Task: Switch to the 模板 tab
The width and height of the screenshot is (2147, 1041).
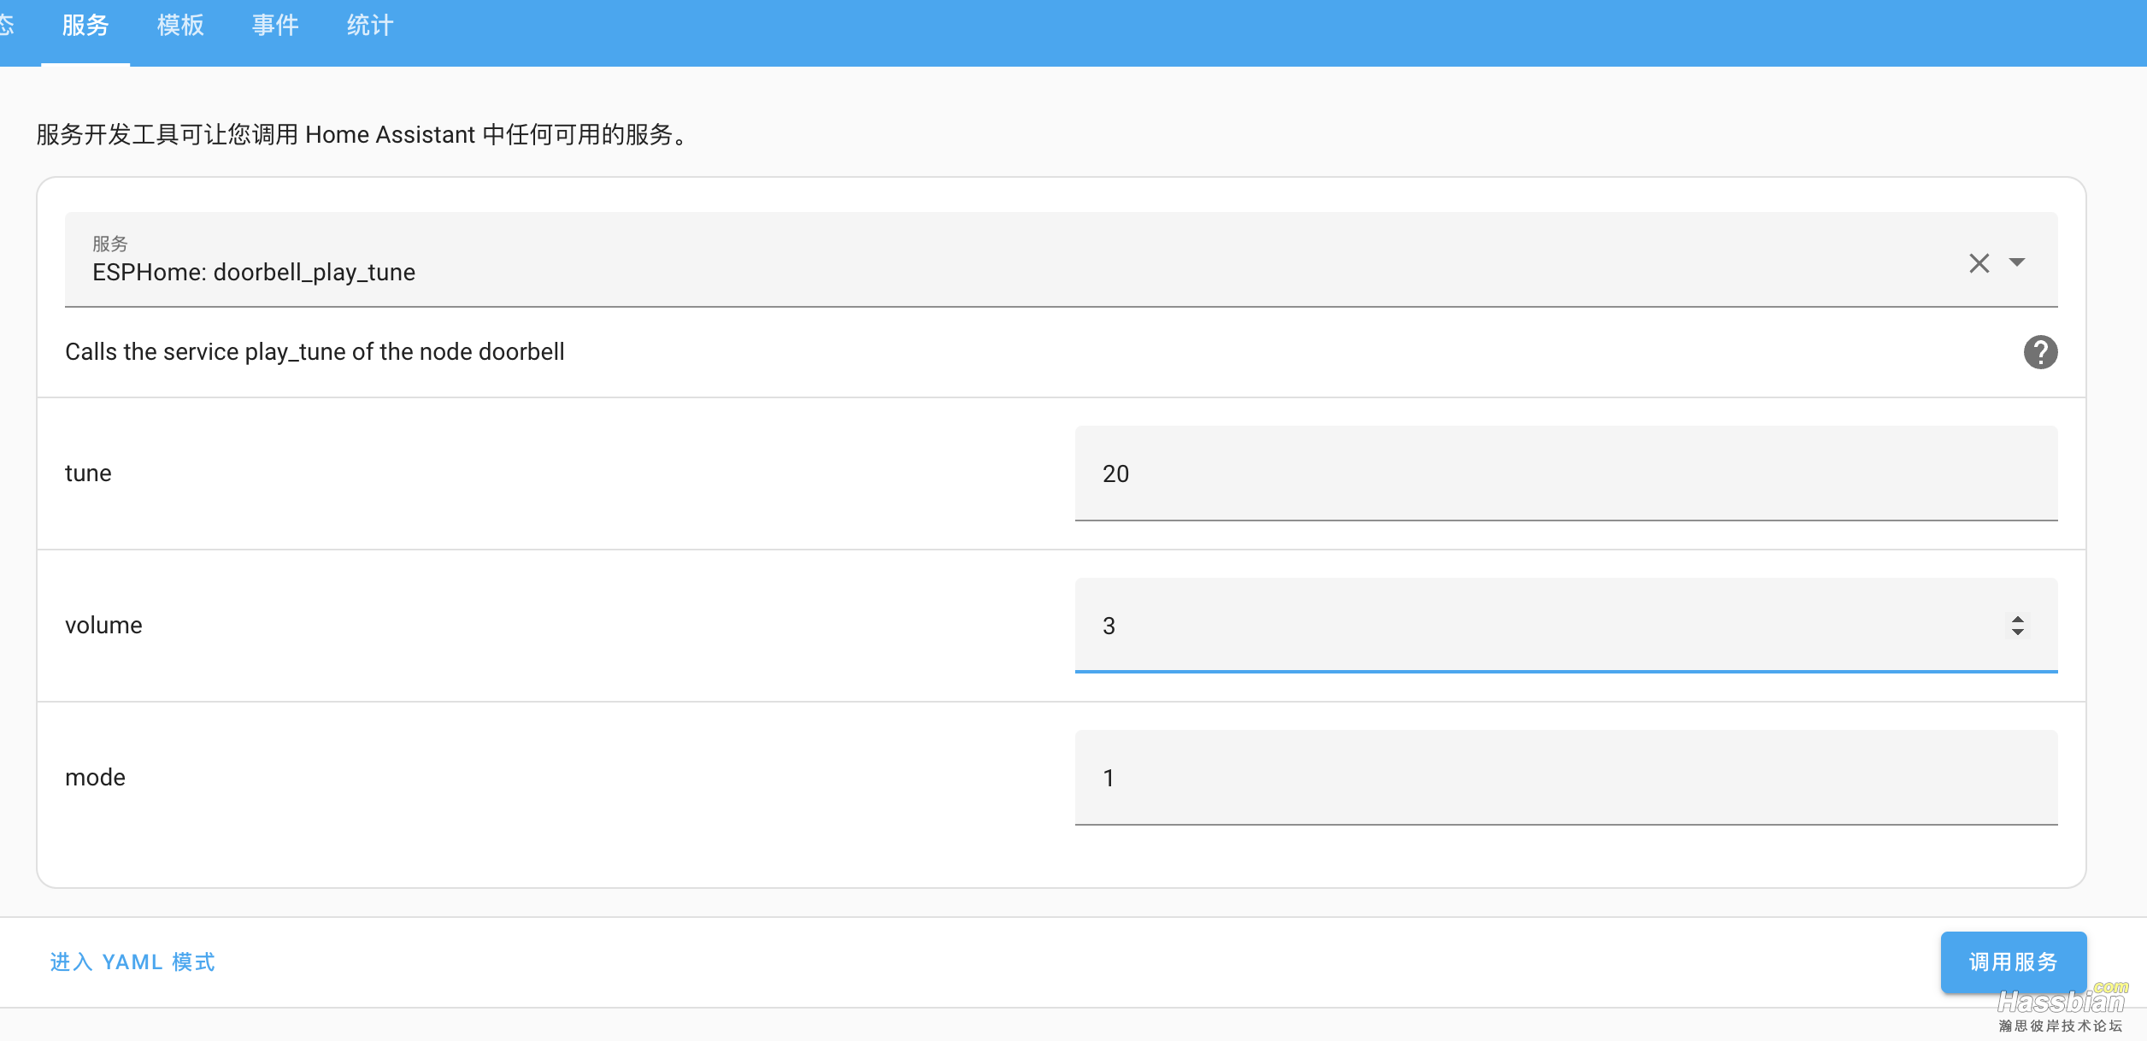Action: (x=180, y=26)
